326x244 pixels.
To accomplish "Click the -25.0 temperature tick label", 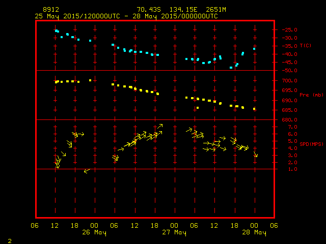I will tap(290, 29).
